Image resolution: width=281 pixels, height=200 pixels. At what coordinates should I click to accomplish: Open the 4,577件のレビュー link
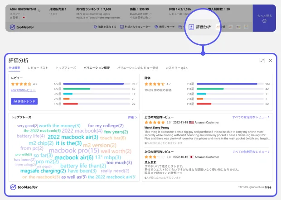pyautogui.click(x=23, y=90)
